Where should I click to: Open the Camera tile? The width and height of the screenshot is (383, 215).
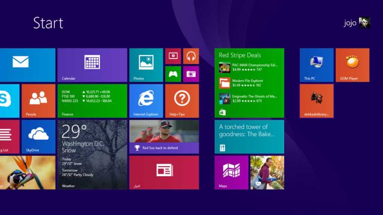[191, 74]
